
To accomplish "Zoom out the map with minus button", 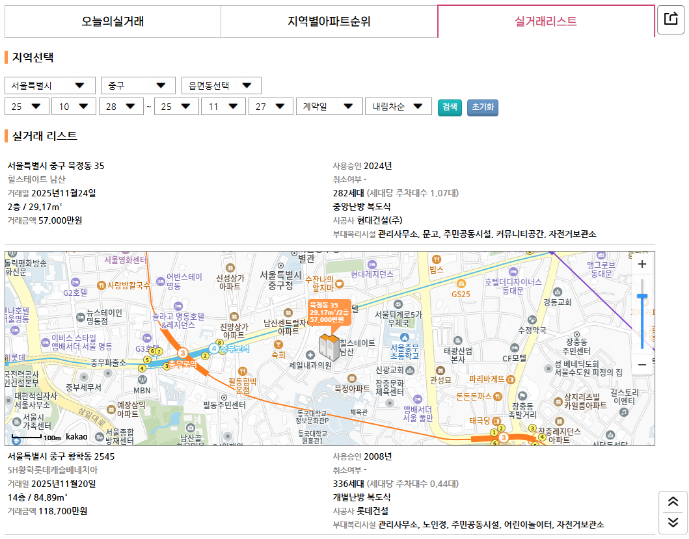I will pyautogui.click(x=642, y=365).
